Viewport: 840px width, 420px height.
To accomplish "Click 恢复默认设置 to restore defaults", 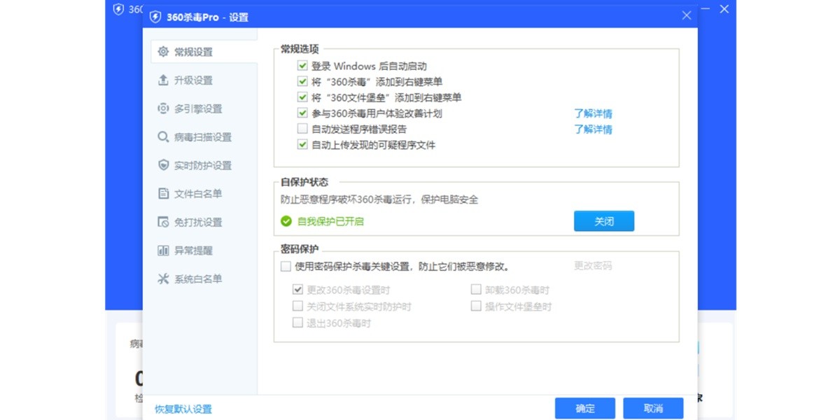I will tap(183, 409).
